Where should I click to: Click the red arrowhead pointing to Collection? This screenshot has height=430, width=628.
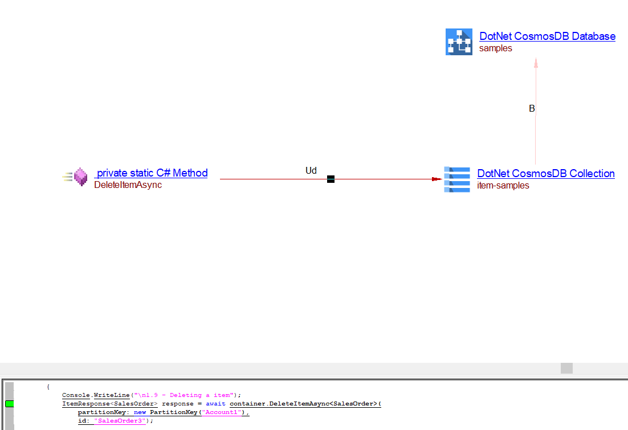coord(437,179)
